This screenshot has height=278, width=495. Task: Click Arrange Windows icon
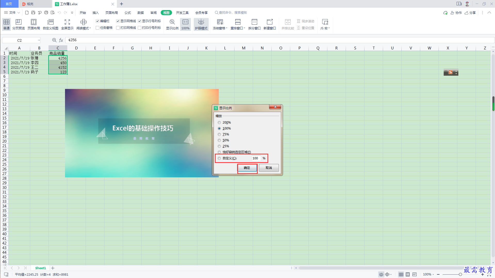(238, 22)
